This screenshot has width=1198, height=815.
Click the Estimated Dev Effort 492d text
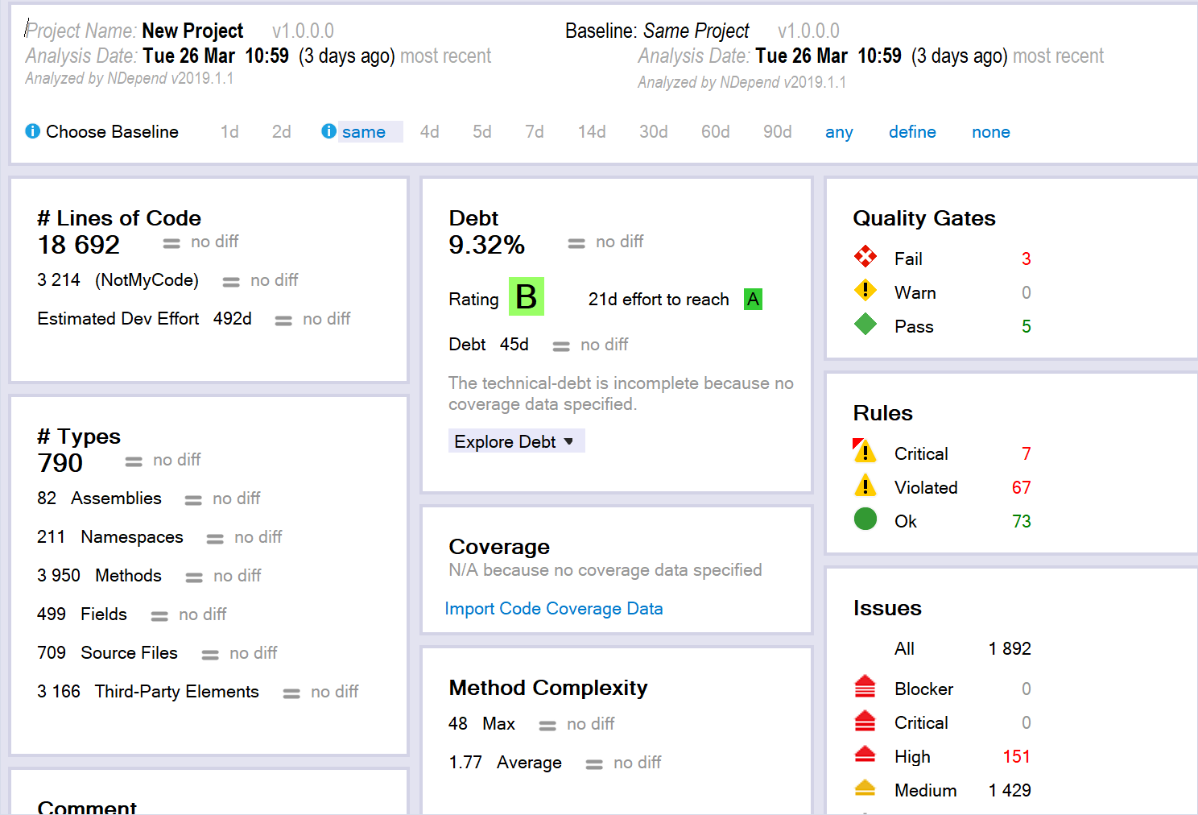pyautogui.click(x=145, y=319)
